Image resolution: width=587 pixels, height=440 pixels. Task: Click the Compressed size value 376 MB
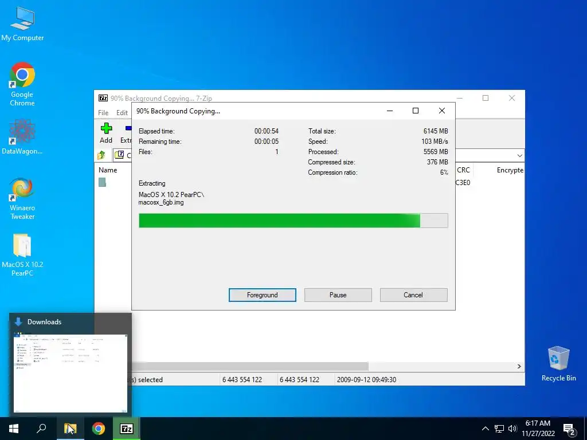pos(437,162)
